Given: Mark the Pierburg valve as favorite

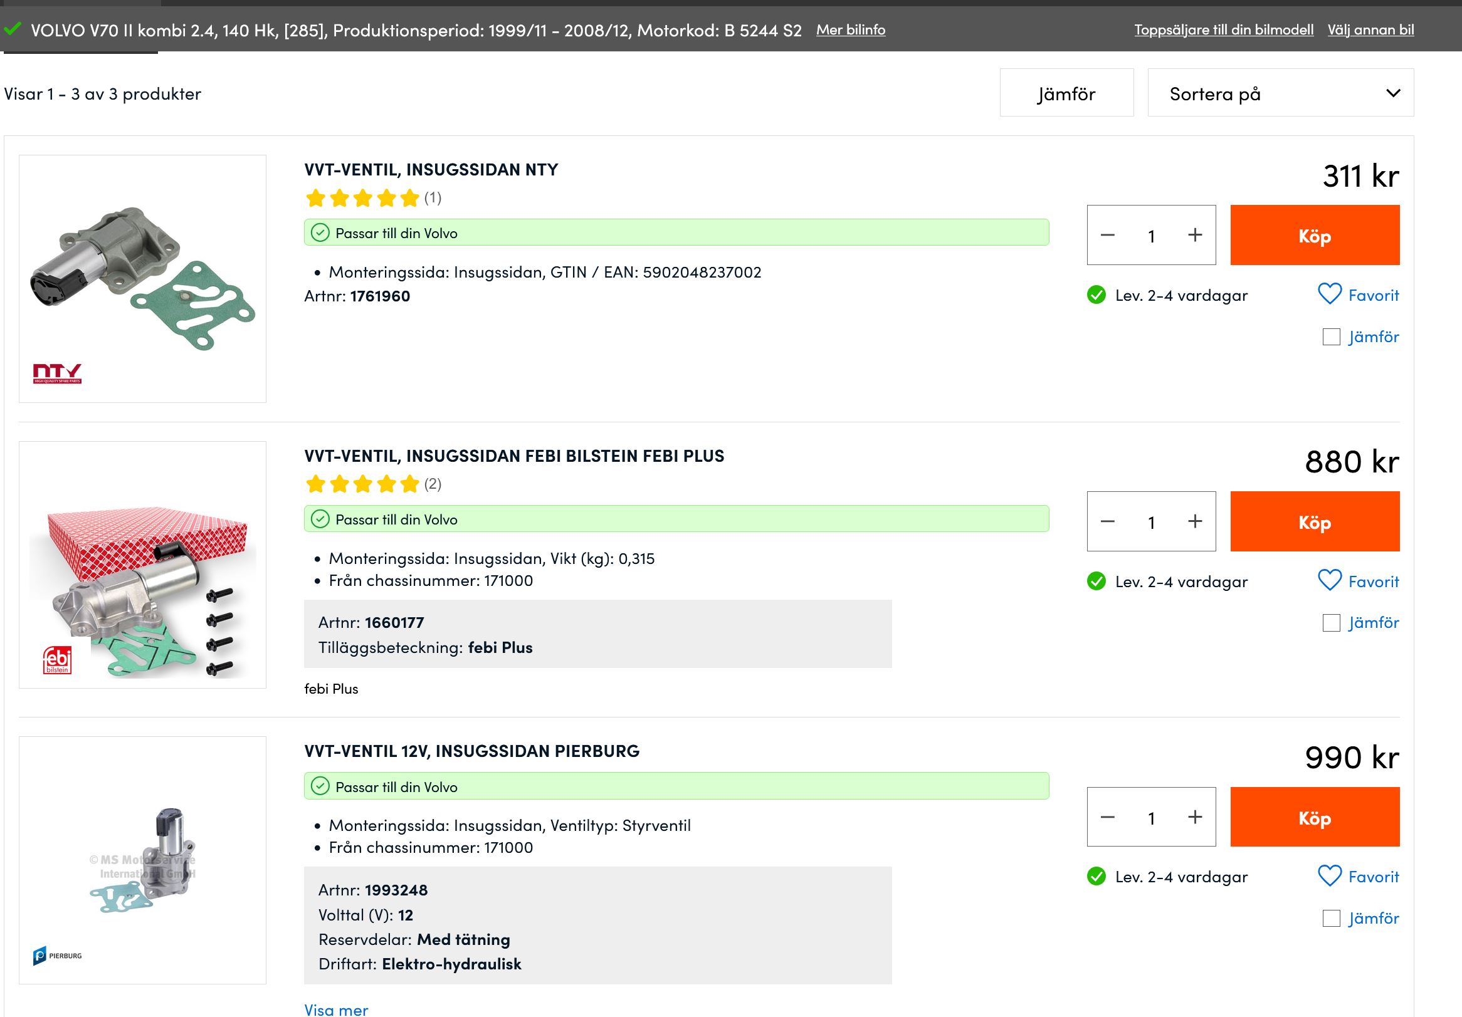Looking at the screenshot, I should pyautogui.click(x=1357, y=876).
